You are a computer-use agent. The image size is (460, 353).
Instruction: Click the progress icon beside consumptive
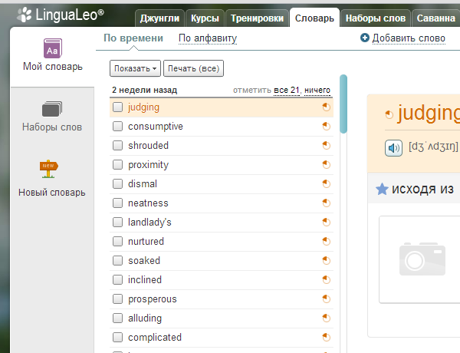[326, 127]
